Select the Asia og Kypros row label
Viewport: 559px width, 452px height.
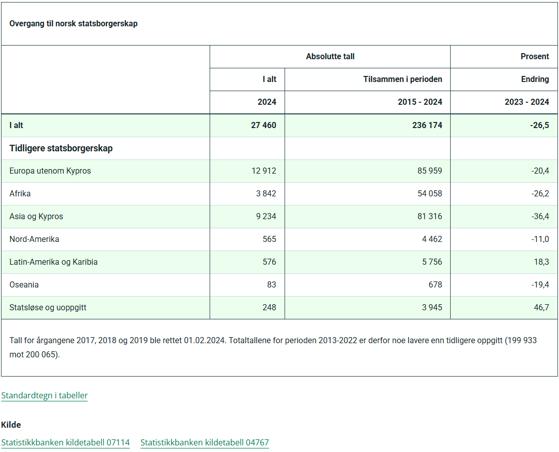click(x=36, y=216)
